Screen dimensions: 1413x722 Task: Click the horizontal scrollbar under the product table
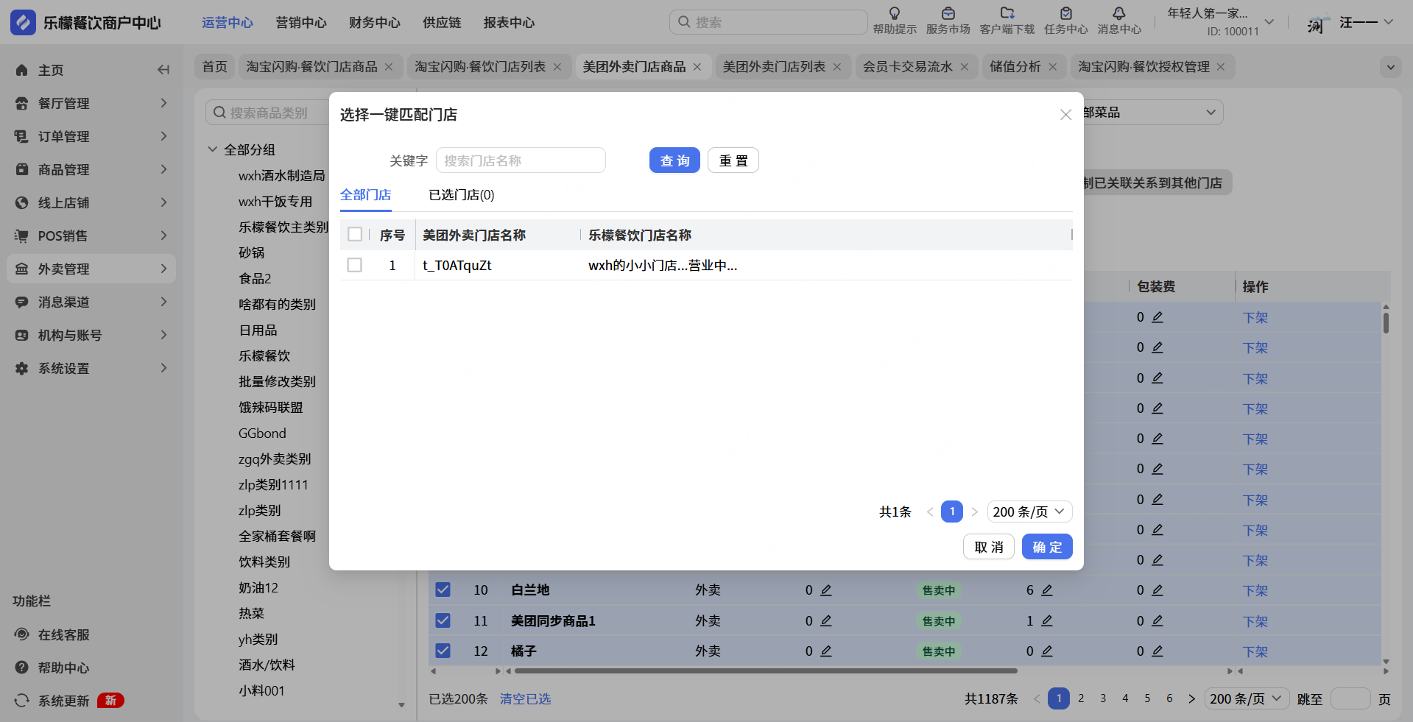766,671
